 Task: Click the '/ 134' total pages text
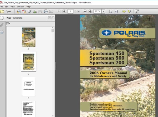click(77, 12)
